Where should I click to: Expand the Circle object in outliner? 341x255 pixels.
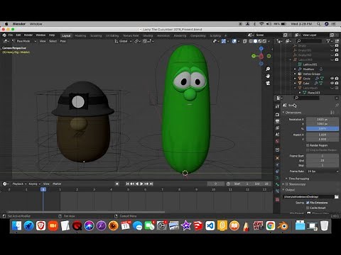[295, 79]
